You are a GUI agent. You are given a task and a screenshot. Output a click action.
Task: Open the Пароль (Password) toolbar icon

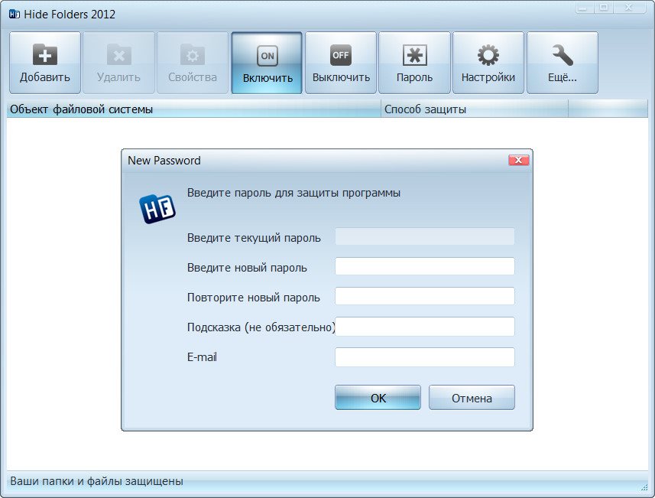point(414,55)
